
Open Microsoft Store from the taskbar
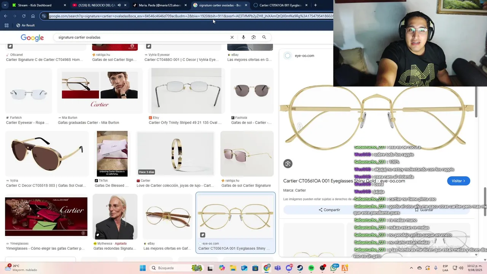point(255,268)
